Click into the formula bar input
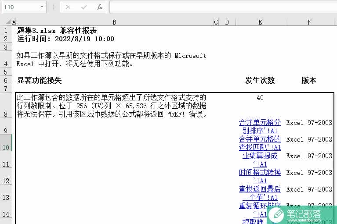This screenshot has height=224, width=337. click(x=223, y=7)
